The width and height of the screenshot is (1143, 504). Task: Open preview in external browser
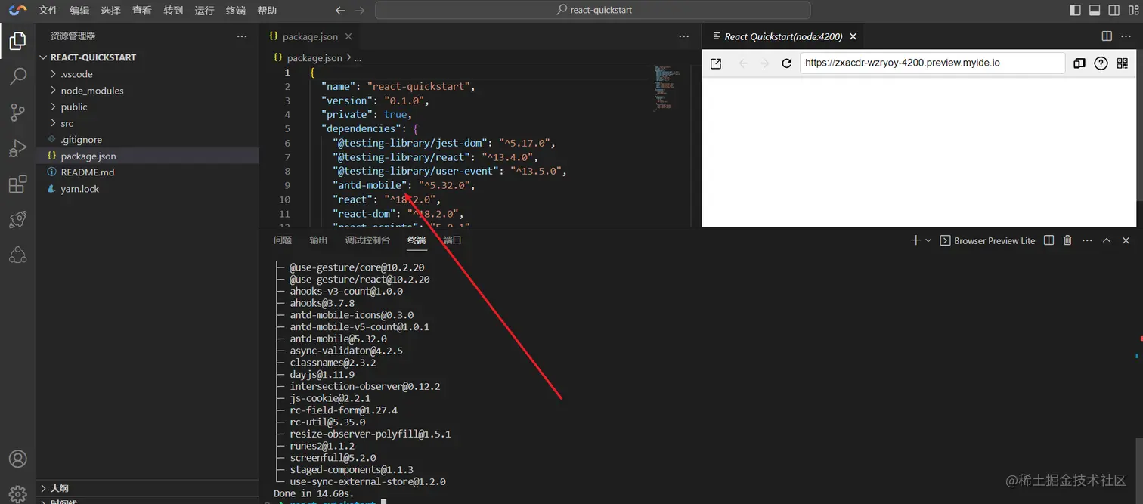point(716,63)
